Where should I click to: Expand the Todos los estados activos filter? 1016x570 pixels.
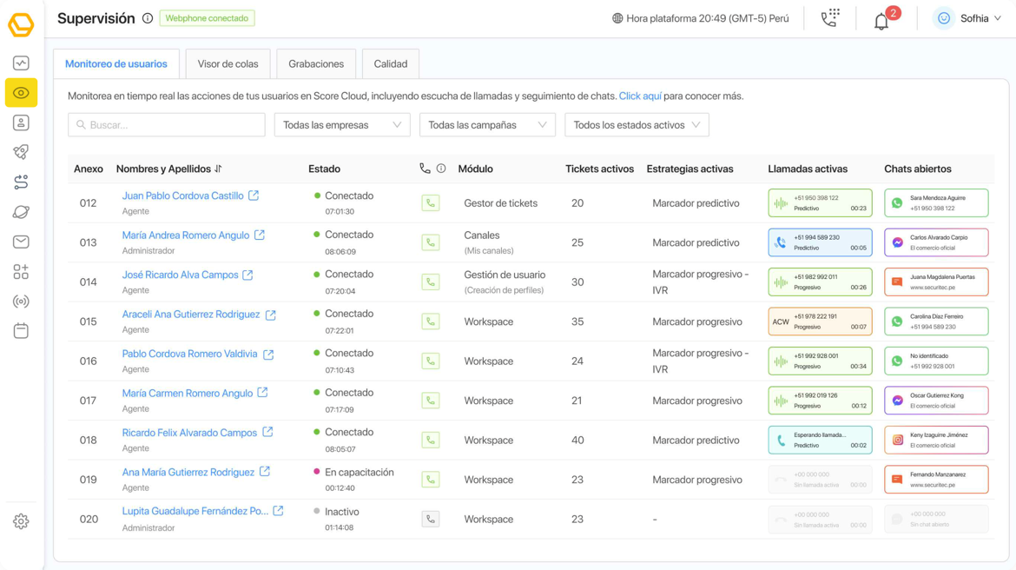tap(637, 124)
